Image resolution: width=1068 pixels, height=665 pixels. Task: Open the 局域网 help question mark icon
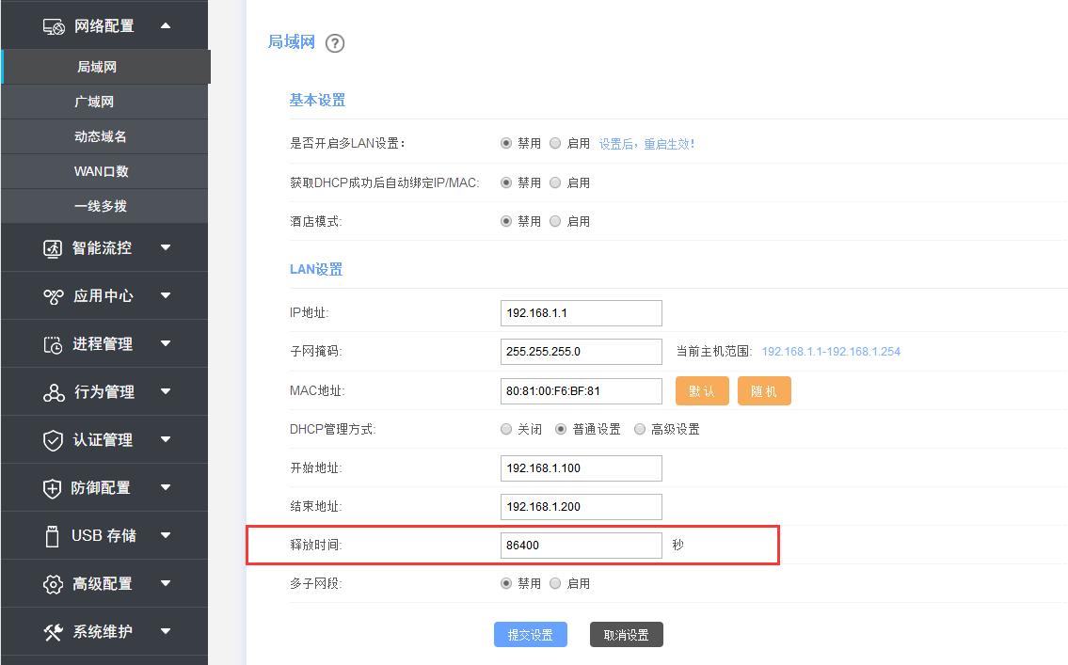[334, 43]
